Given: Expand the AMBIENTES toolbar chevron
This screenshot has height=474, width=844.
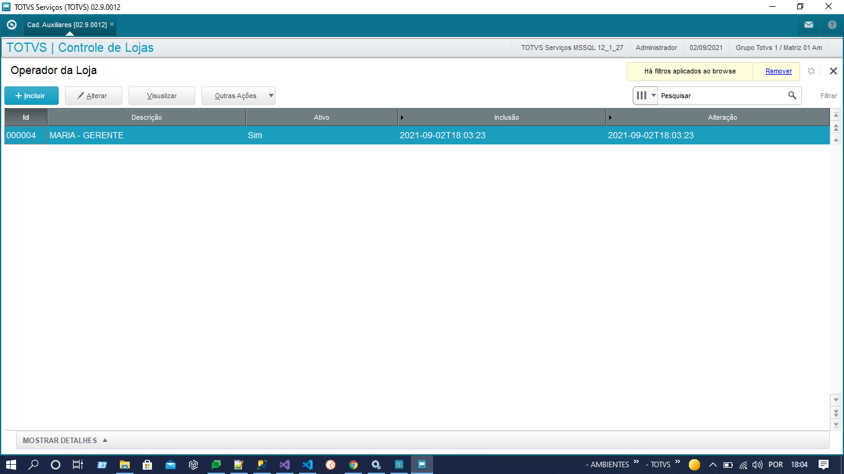Looking at the screenshot, I should (636, 462).
